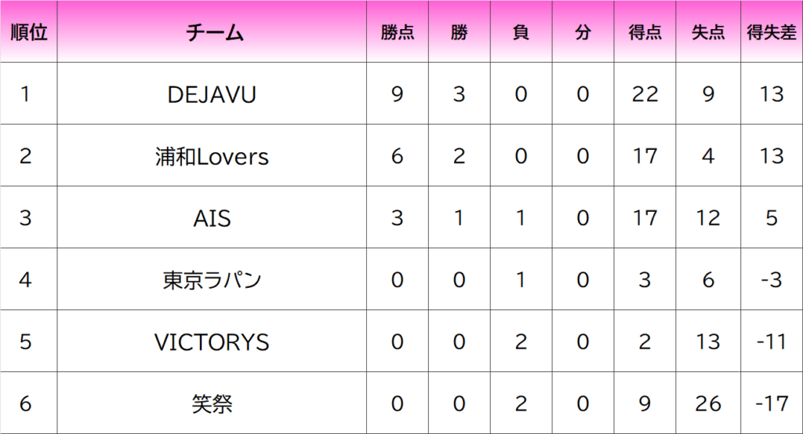Click the 得失差 column header
Image resolution: width=803 pixels, height=434 pixels.
772,31
